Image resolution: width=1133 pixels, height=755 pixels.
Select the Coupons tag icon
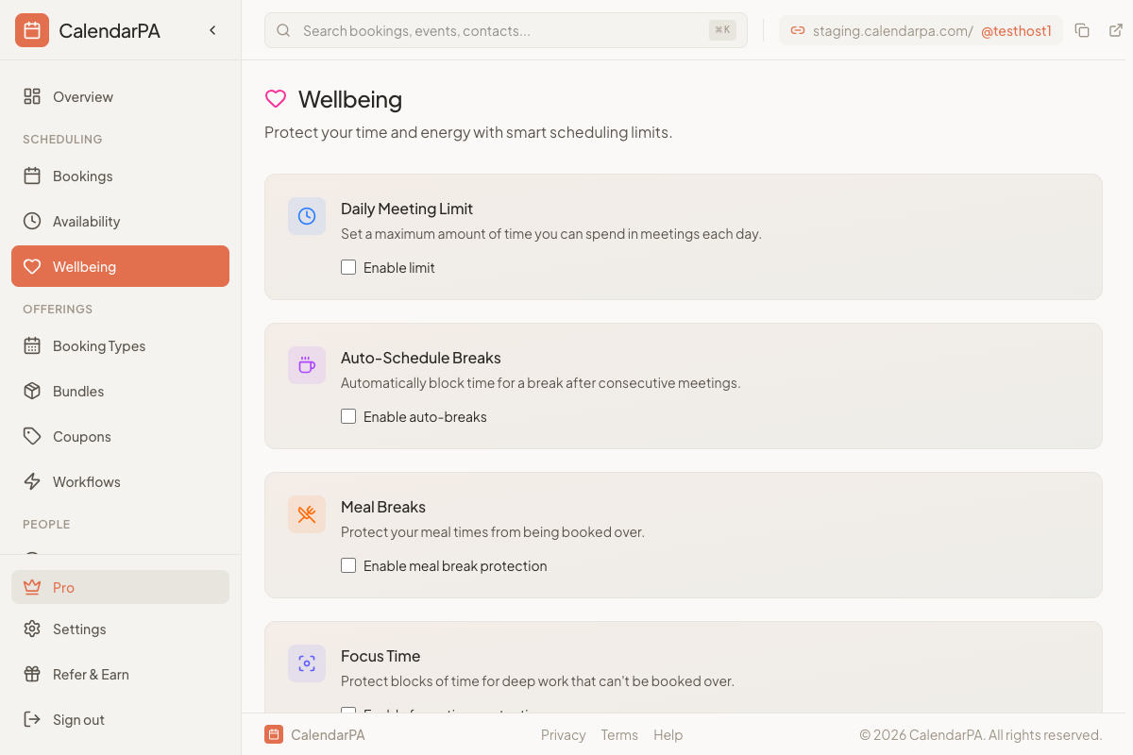(x=32, y=436)
